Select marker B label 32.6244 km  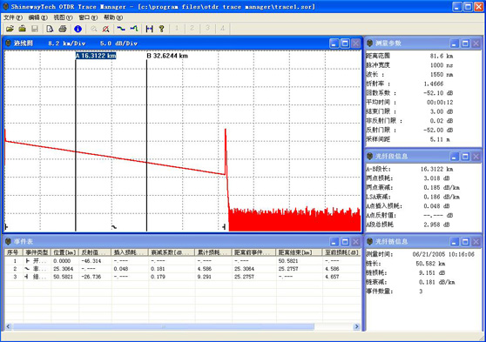click(x=167, y=56)
